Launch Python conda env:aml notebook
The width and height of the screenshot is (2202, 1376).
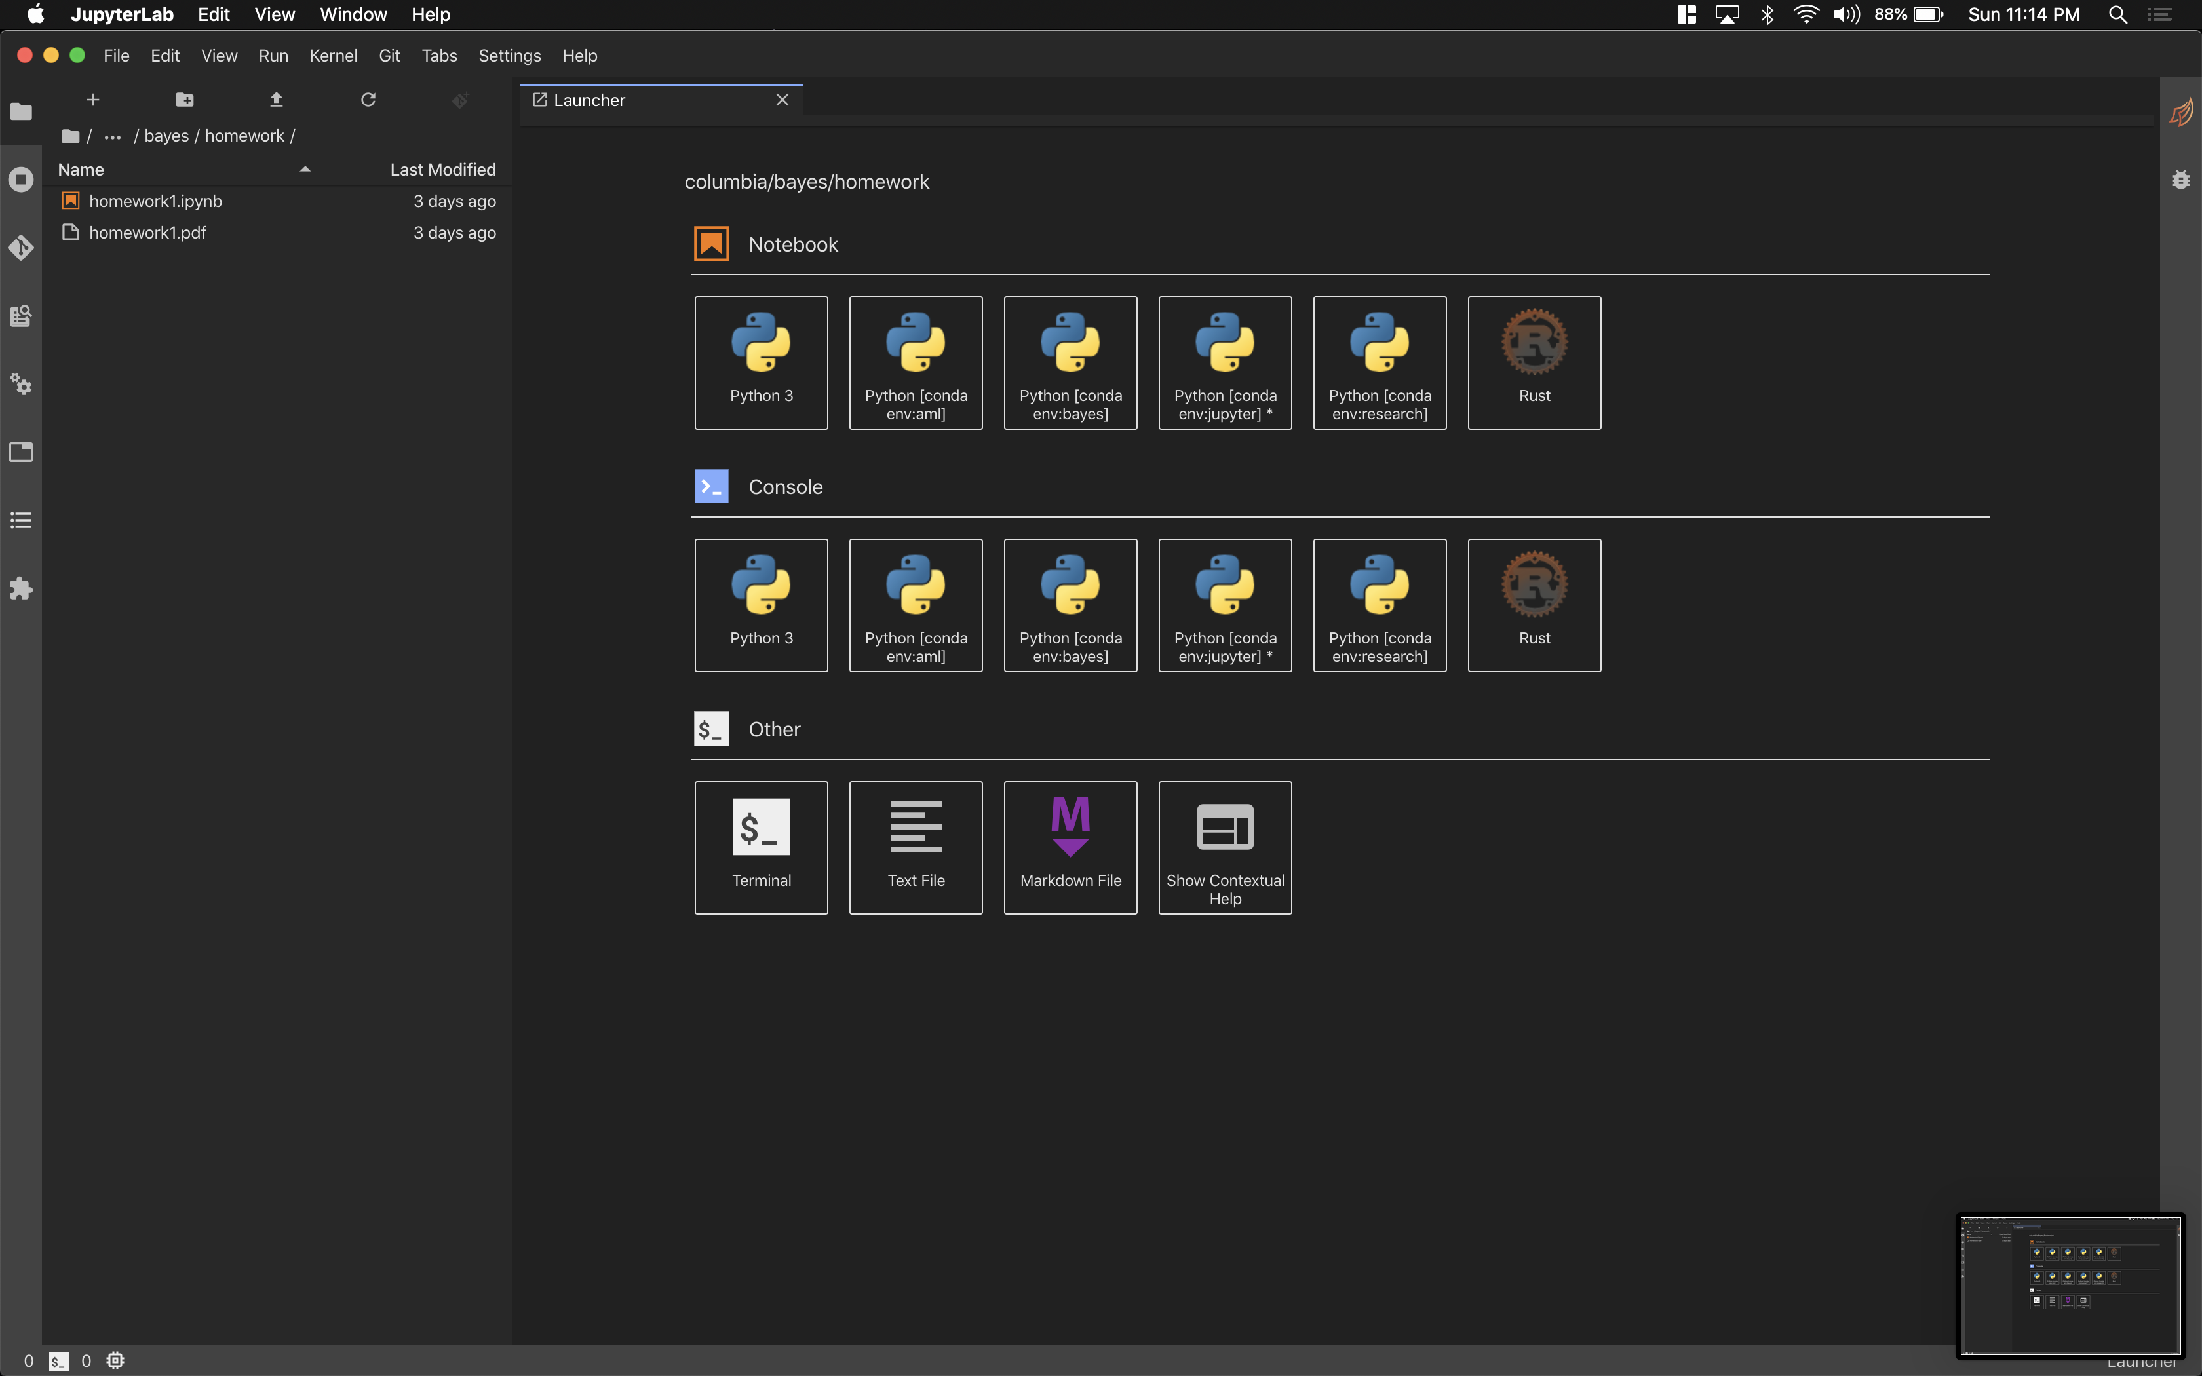[916, 362]
